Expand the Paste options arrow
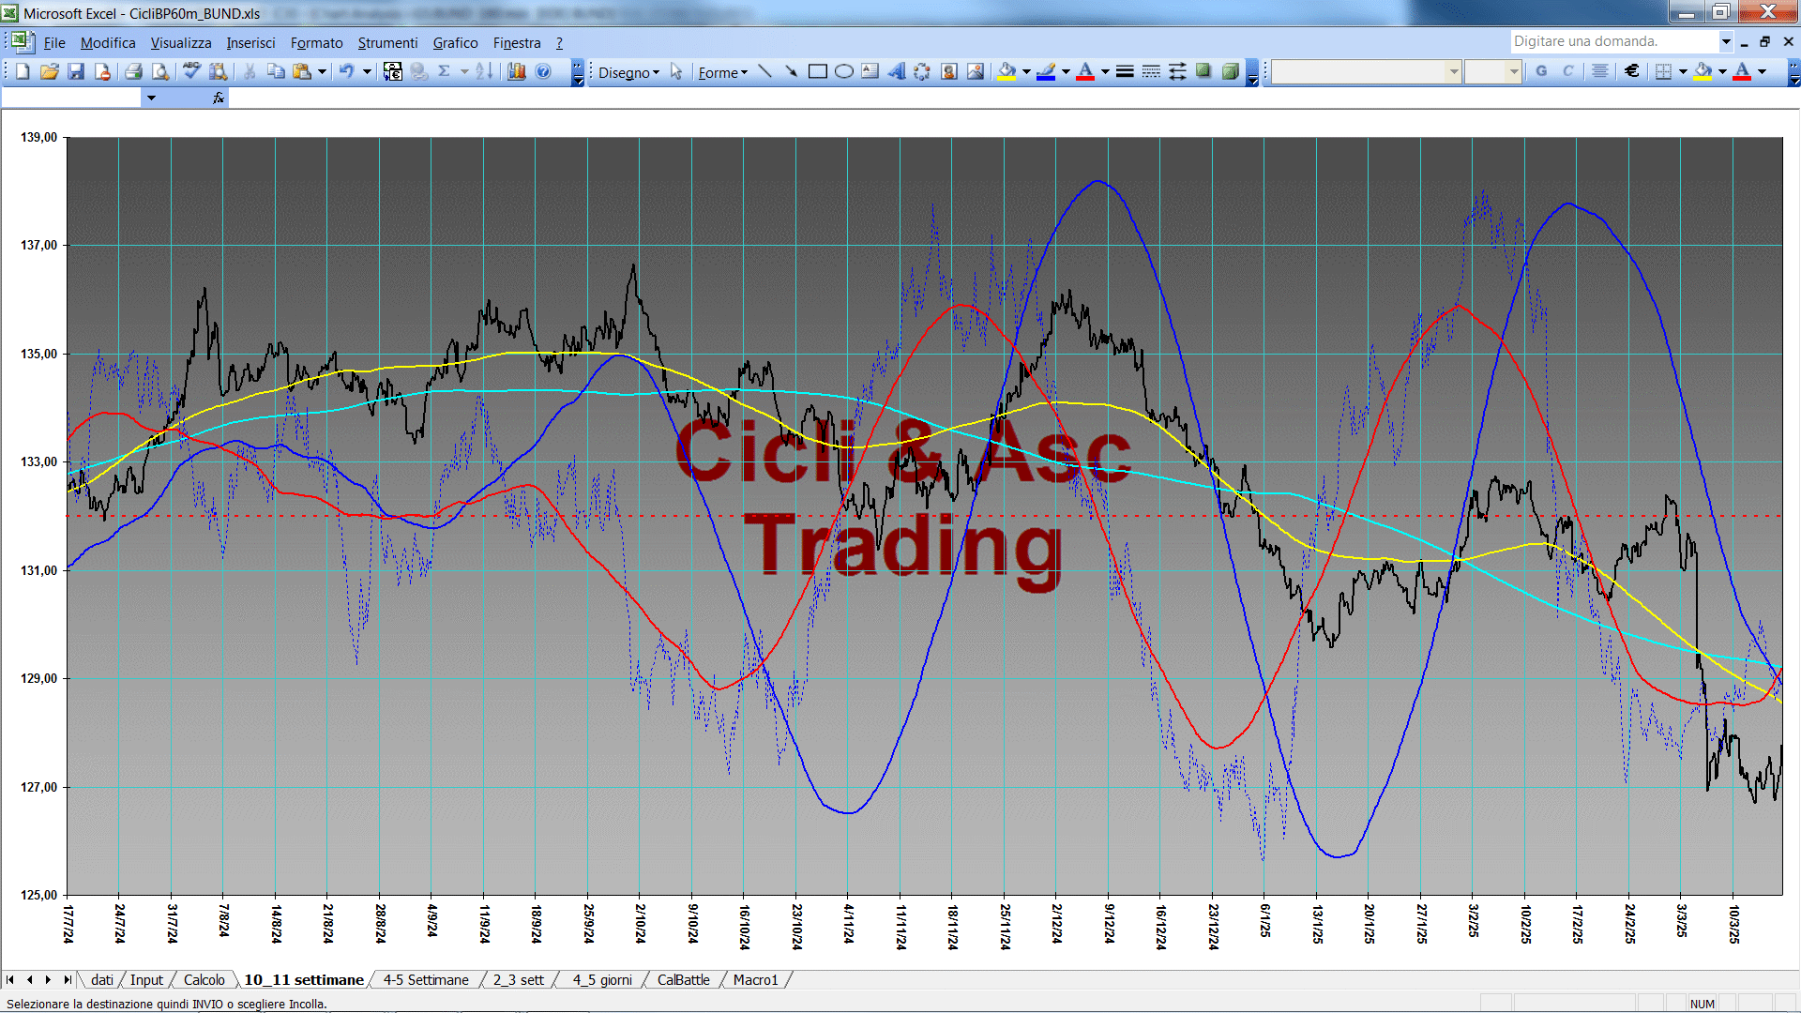1801x1013 pixels. (322, 71)
